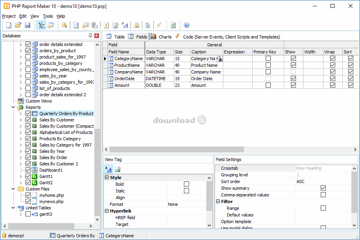360x240 pixels.
Task: Toggle the myhome.php file checkbox
Action: [x=28, y=195]
